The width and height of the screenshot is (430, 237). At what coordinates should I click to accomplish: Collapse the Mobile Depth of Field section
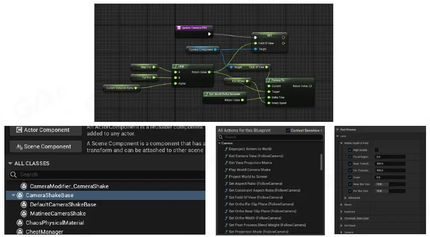(x=342, y=143)
